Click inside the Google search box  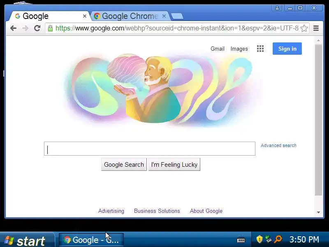150,149
